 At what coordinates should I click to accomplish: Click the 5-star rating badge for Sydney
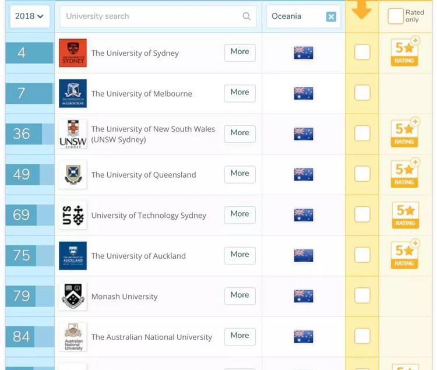coord(406,52)
